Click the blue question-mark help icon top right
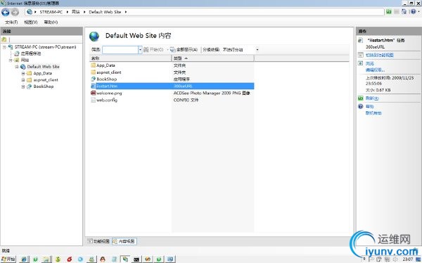Viewport: 422px width, 263px height. (413, 11)
